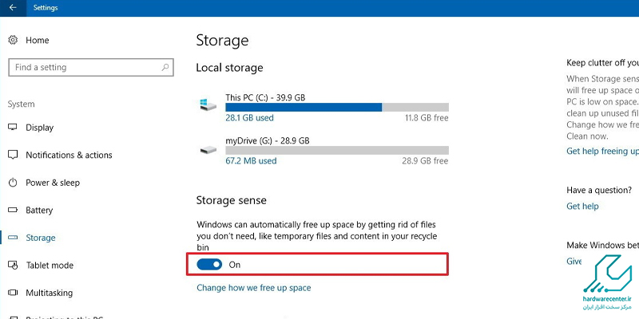Click the Notifications & actions icon
639x319 pixels.
click(13, 155)
